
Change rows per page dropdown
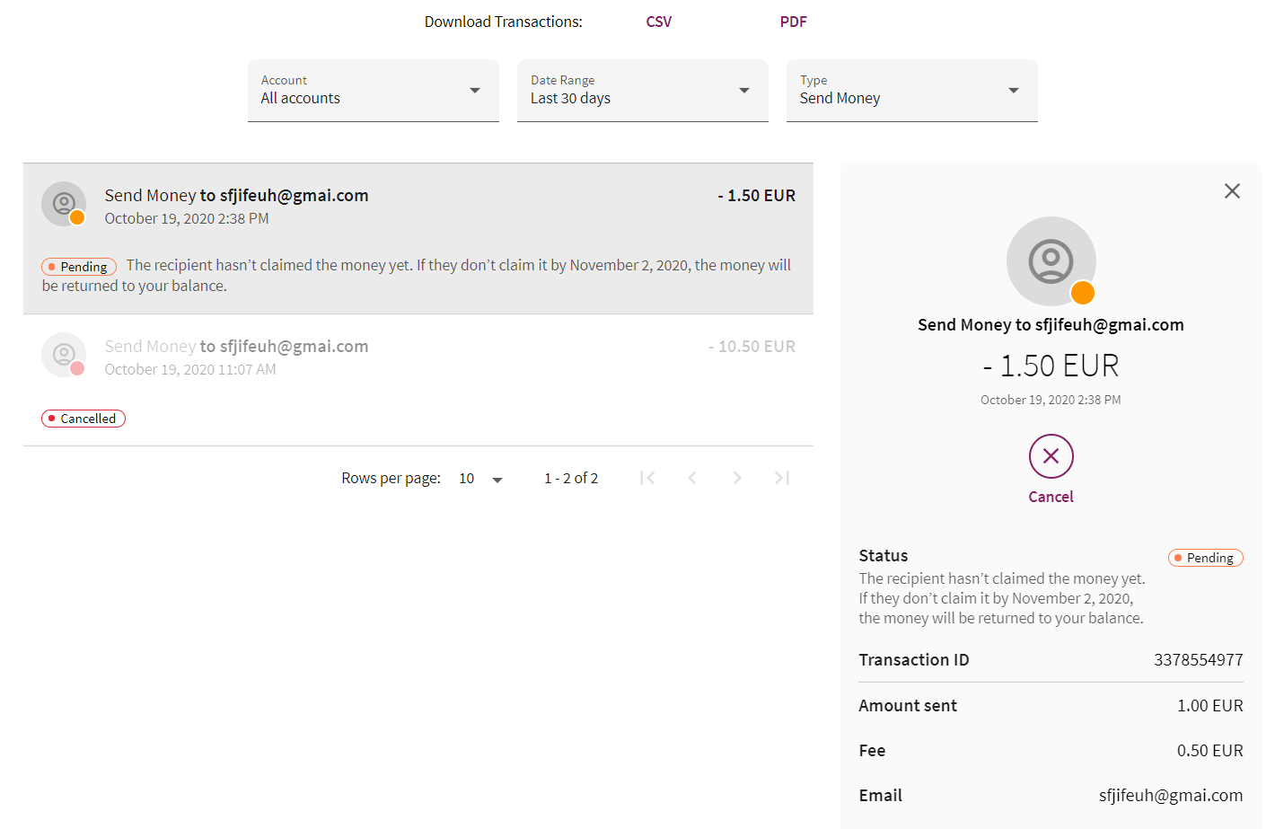coord(480,479)
